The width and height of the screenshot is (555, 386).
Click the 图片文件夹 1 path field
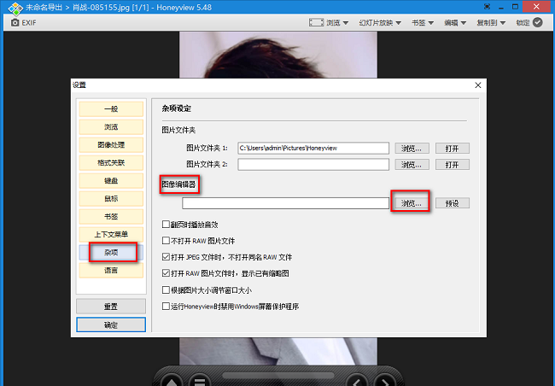[x=313, y=148]
